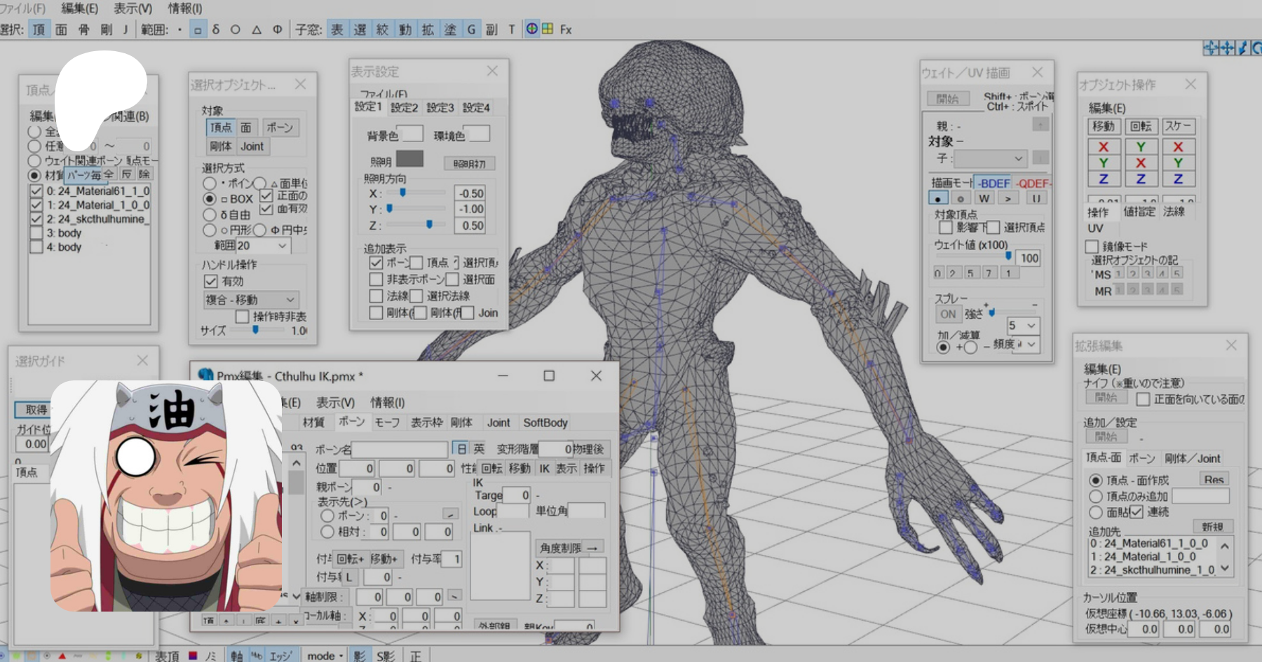Image resolution: width=1262 pixels, height=662 pixels.
Task: Open the 編集(E) menu in main menu bar
Action: (x=79, y=8)
